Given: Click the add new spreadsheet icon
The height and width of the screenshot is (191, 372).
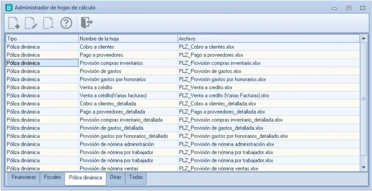Looking at the screenshot, I should pos(14,23).
